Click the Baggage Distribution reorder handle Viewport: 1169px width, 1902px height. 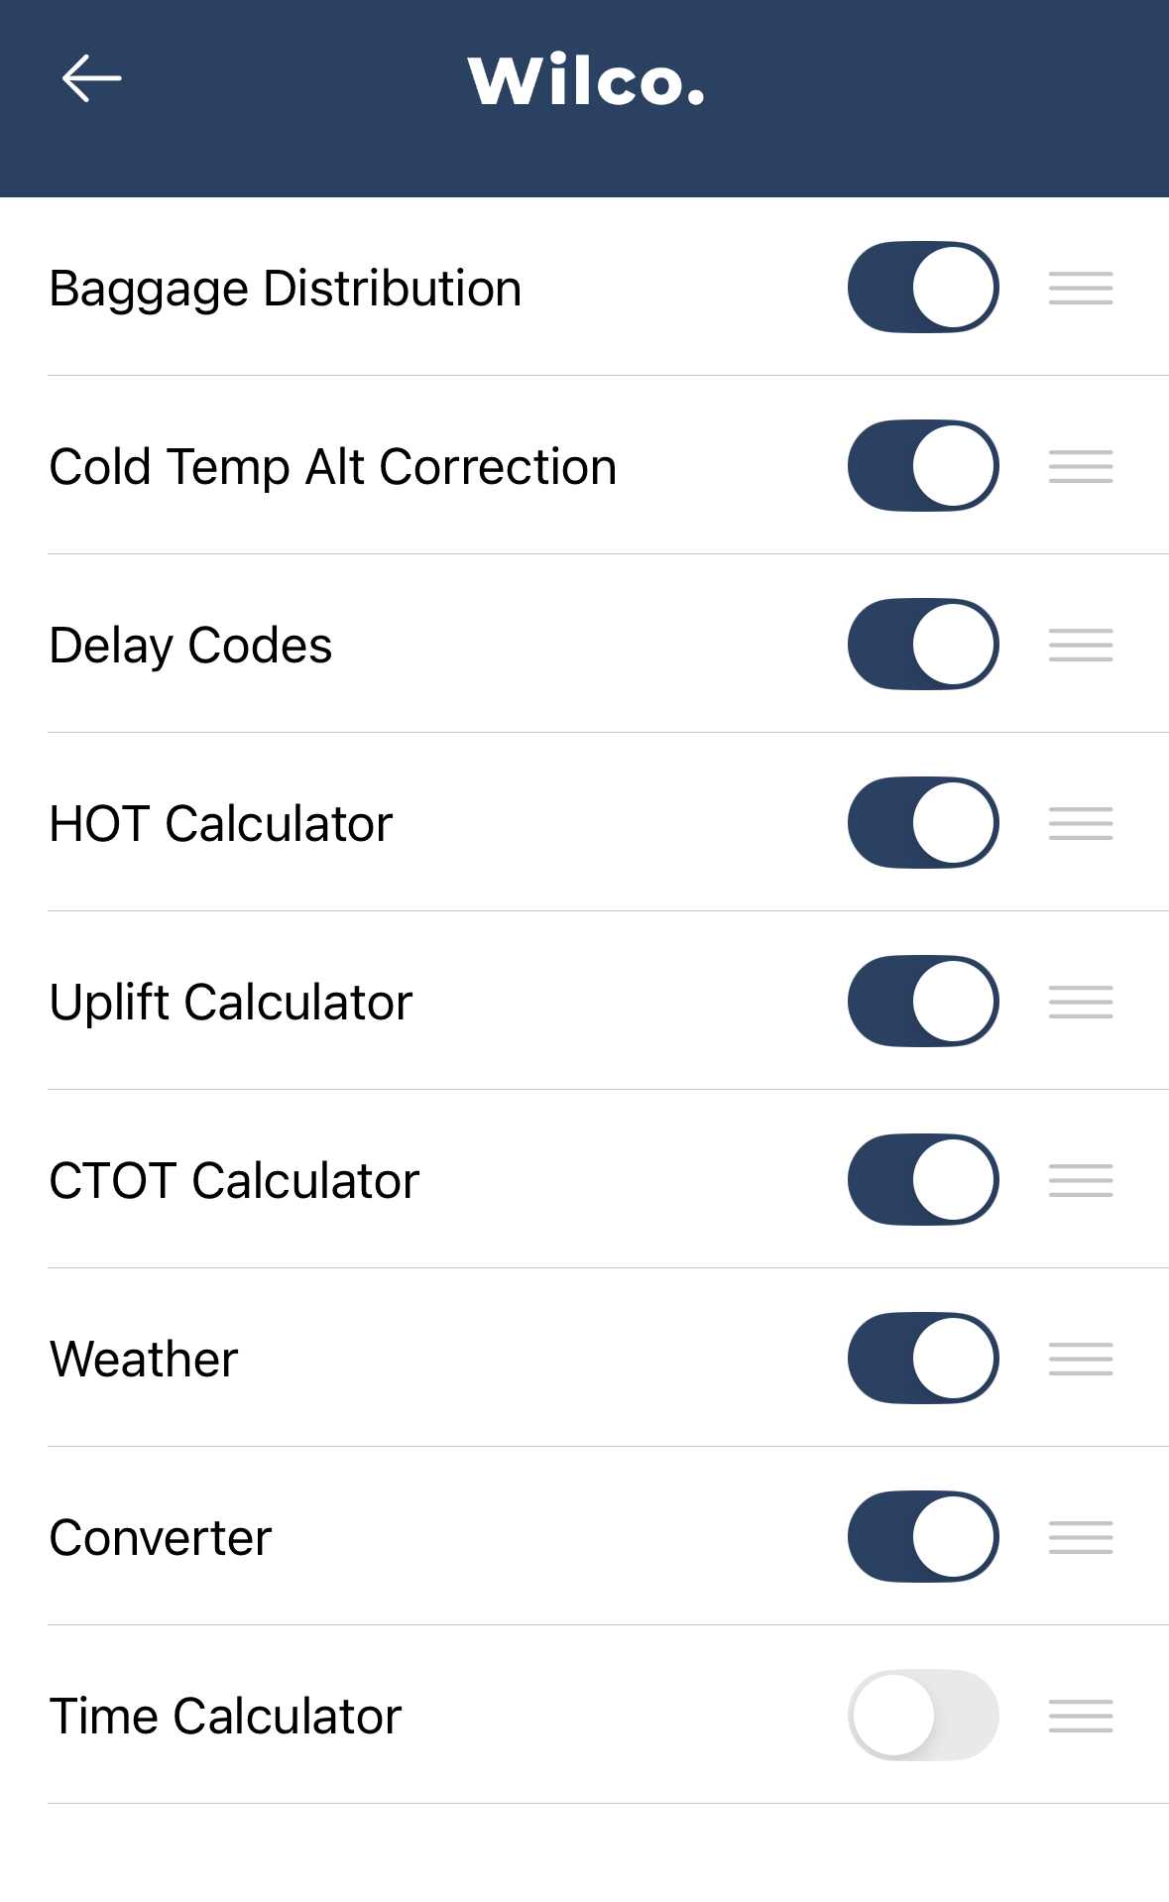1081,288
